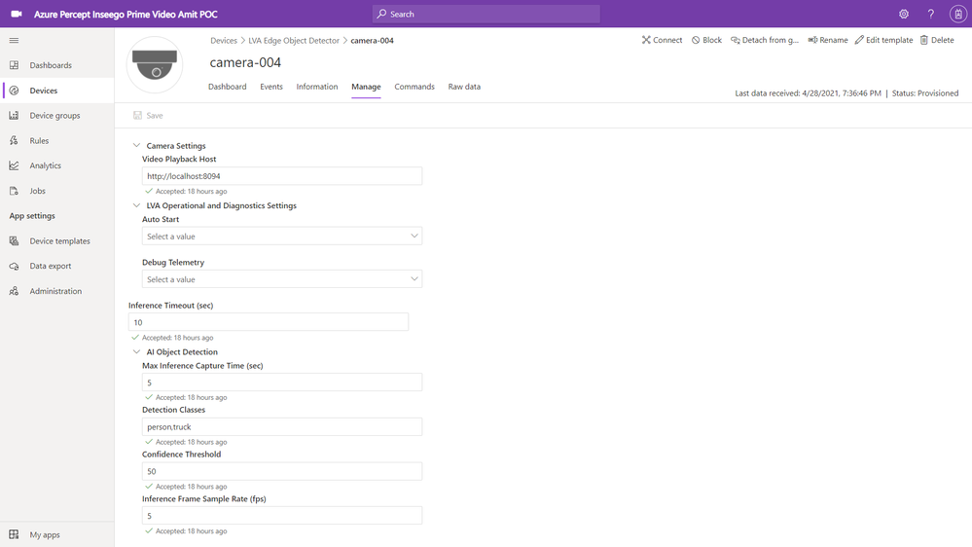Viewport: 972px width, 547px height.
Task: Go to Devices breadcrumb link
Action: click(223, 40)
